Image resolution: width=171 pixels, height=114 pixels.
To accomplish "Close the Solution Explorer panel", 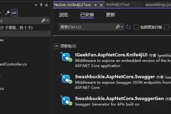I will click(x=47, y=5).
